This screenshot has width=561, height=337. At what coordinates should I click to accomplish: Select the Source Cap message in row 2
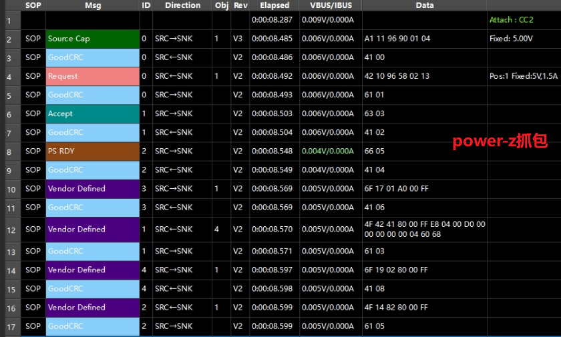pos(92,39)
